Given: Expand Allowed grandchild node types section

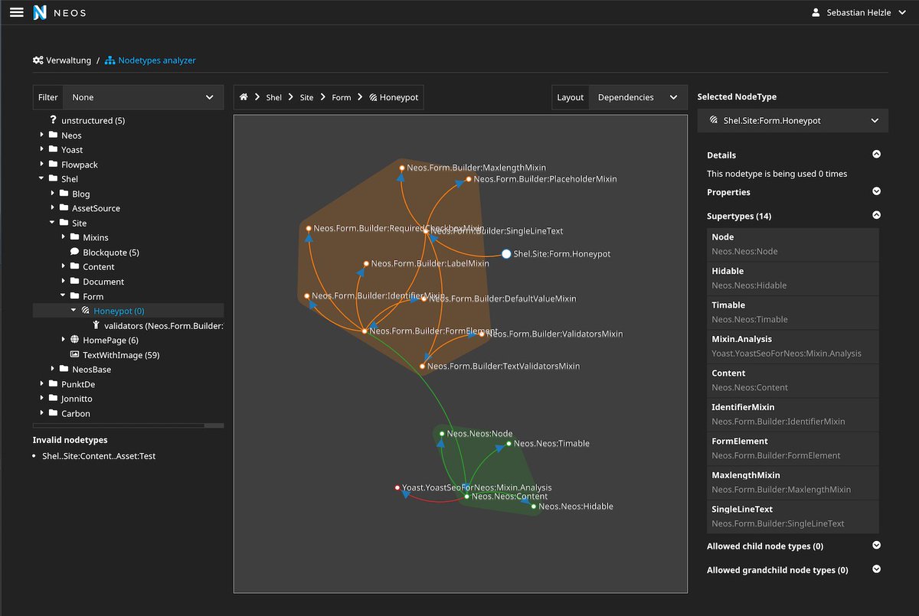Looking at the screenshot, I should coord(877,570).
